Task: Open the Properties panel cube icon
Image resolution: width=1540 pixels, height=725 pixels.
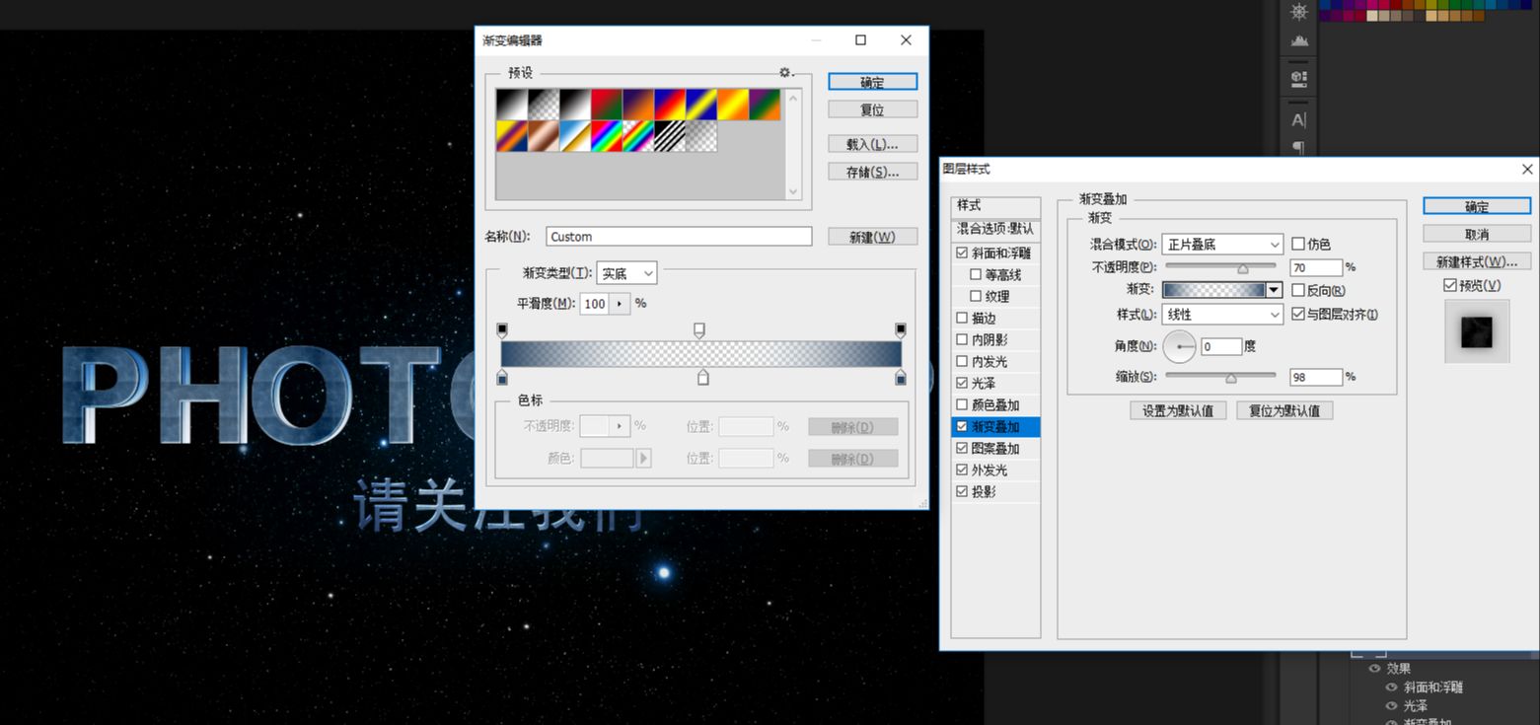Action: tap(1299, 77)
